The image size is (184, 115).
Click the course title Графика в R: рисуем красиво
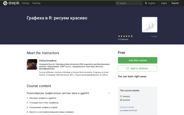57,18
